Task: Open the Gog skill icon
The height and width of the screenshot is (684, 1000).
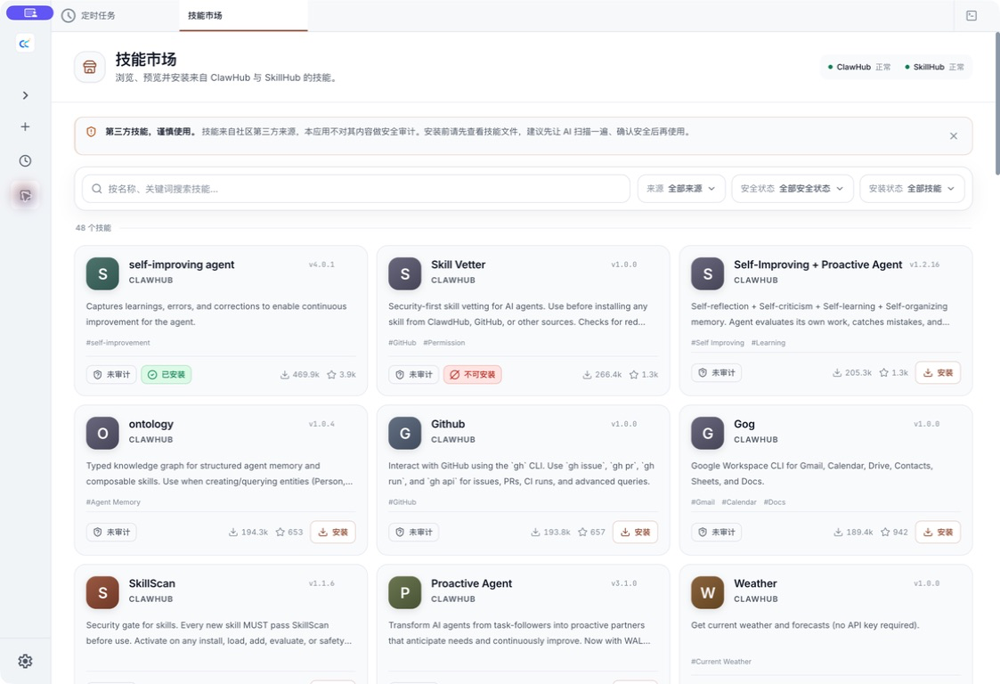Action: (708, 433)
